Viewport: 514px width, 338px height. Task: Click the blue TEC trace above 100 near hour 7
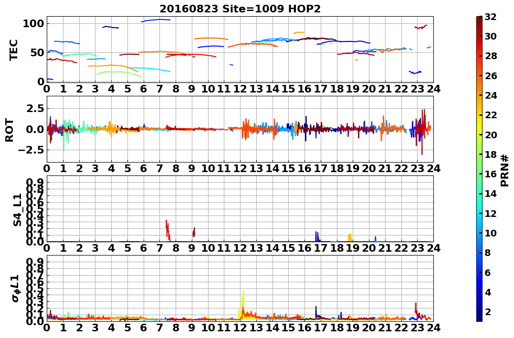156,20
